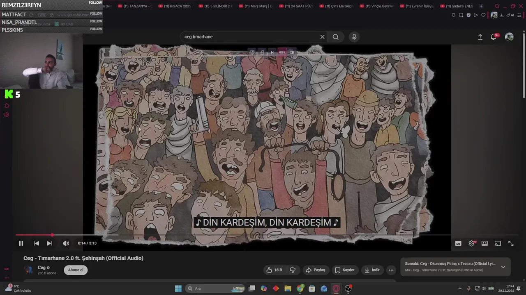
Task: Click the send/flow arrow toolbar icon
Action: 476,15
